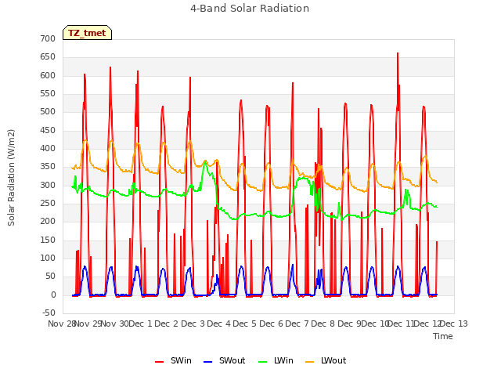Click the Solar Radiation (W/m2) axis label

coord(11,178)
